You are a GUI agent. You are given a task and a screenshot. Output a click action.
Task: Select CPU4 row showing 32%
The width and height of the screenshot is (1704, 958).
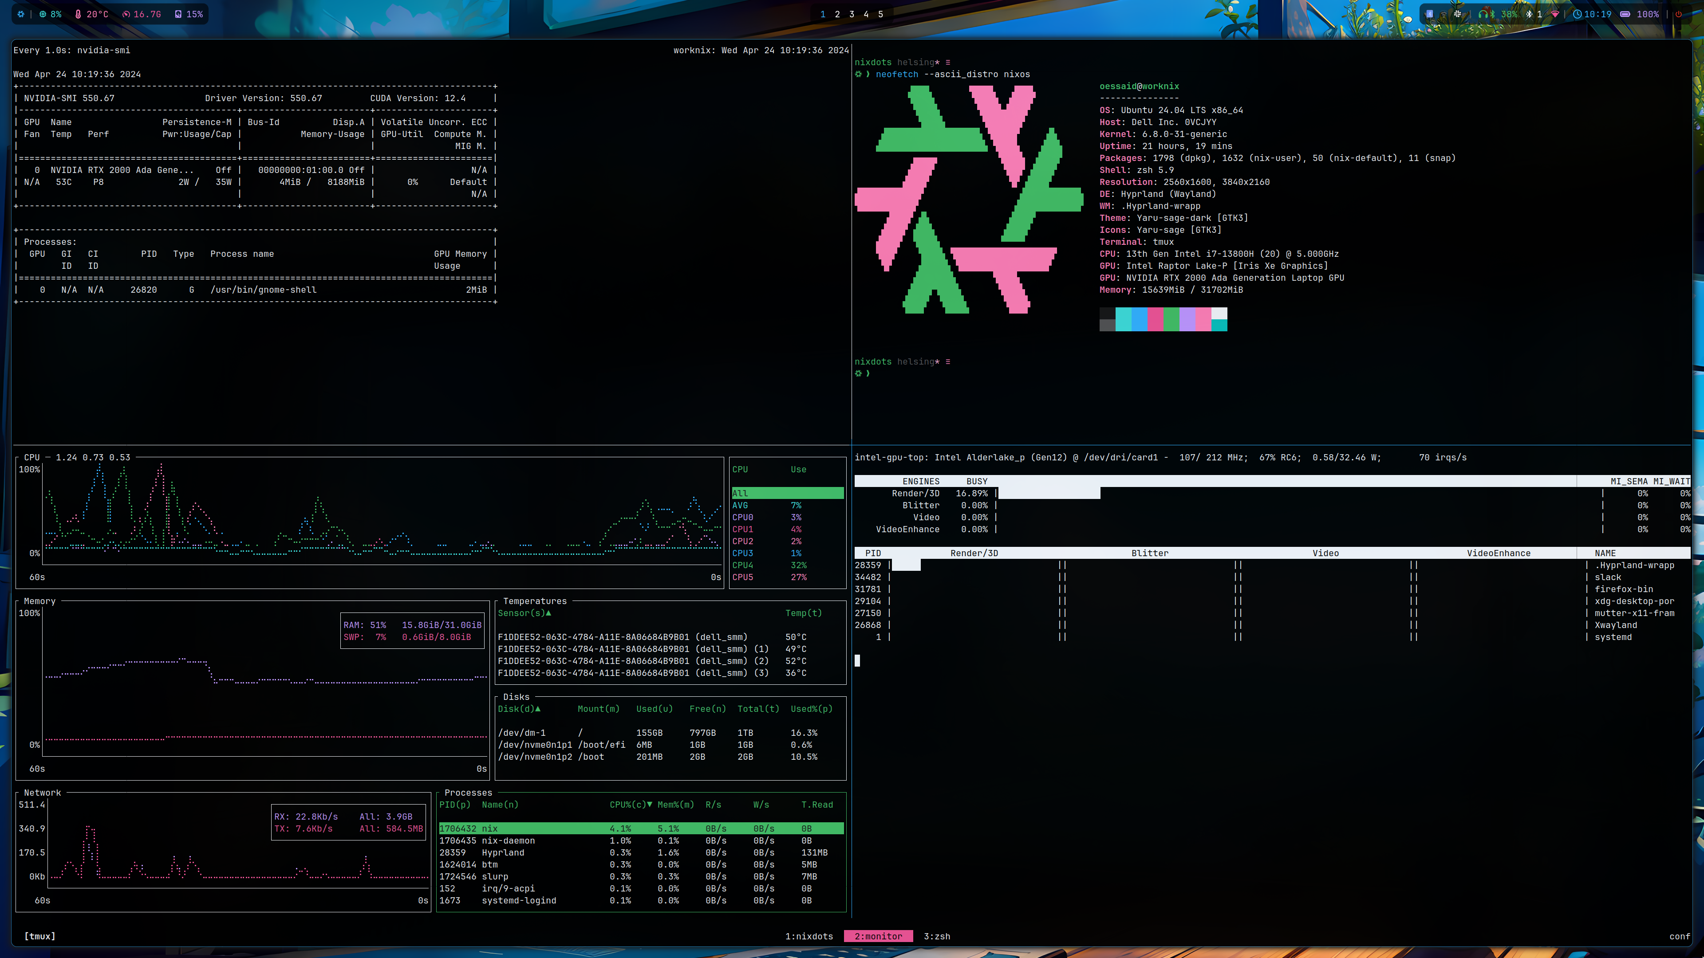[787, 565]
